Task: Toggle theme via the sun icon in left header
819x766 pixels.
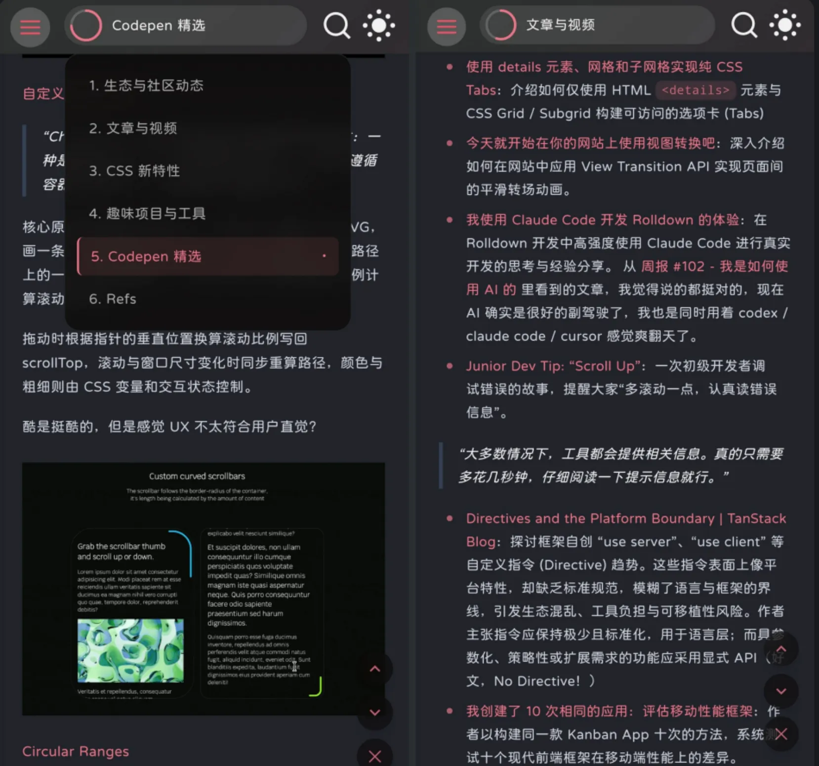Action: pyautogui.click(x=378, y=26)
